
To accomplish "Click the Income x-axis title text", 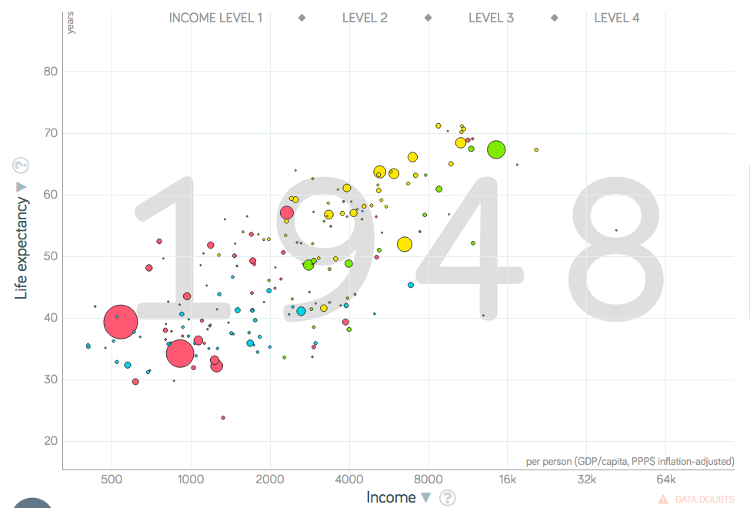I will pyautogui.click(x=391, y=497).
